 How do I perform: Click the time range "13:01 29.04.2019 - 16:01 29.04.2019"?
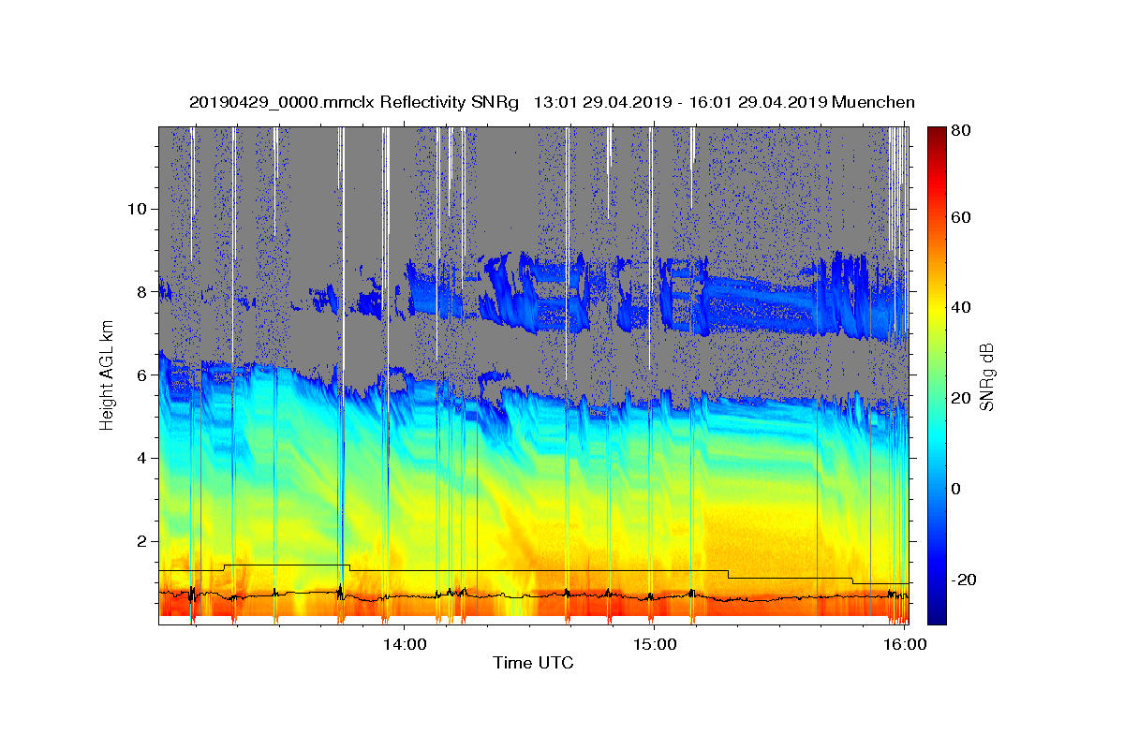[679, 102]
